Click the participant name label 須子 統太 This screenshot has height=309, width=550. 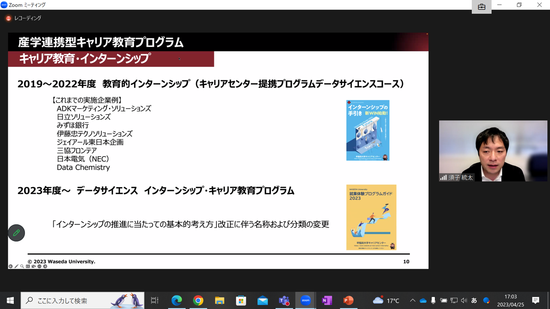(461, 177)
